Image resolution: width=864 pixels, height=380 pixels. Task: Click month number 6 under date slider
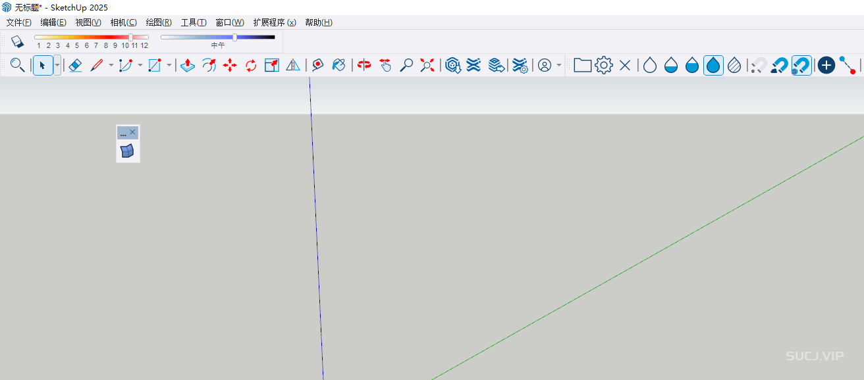tap(86, 45)
